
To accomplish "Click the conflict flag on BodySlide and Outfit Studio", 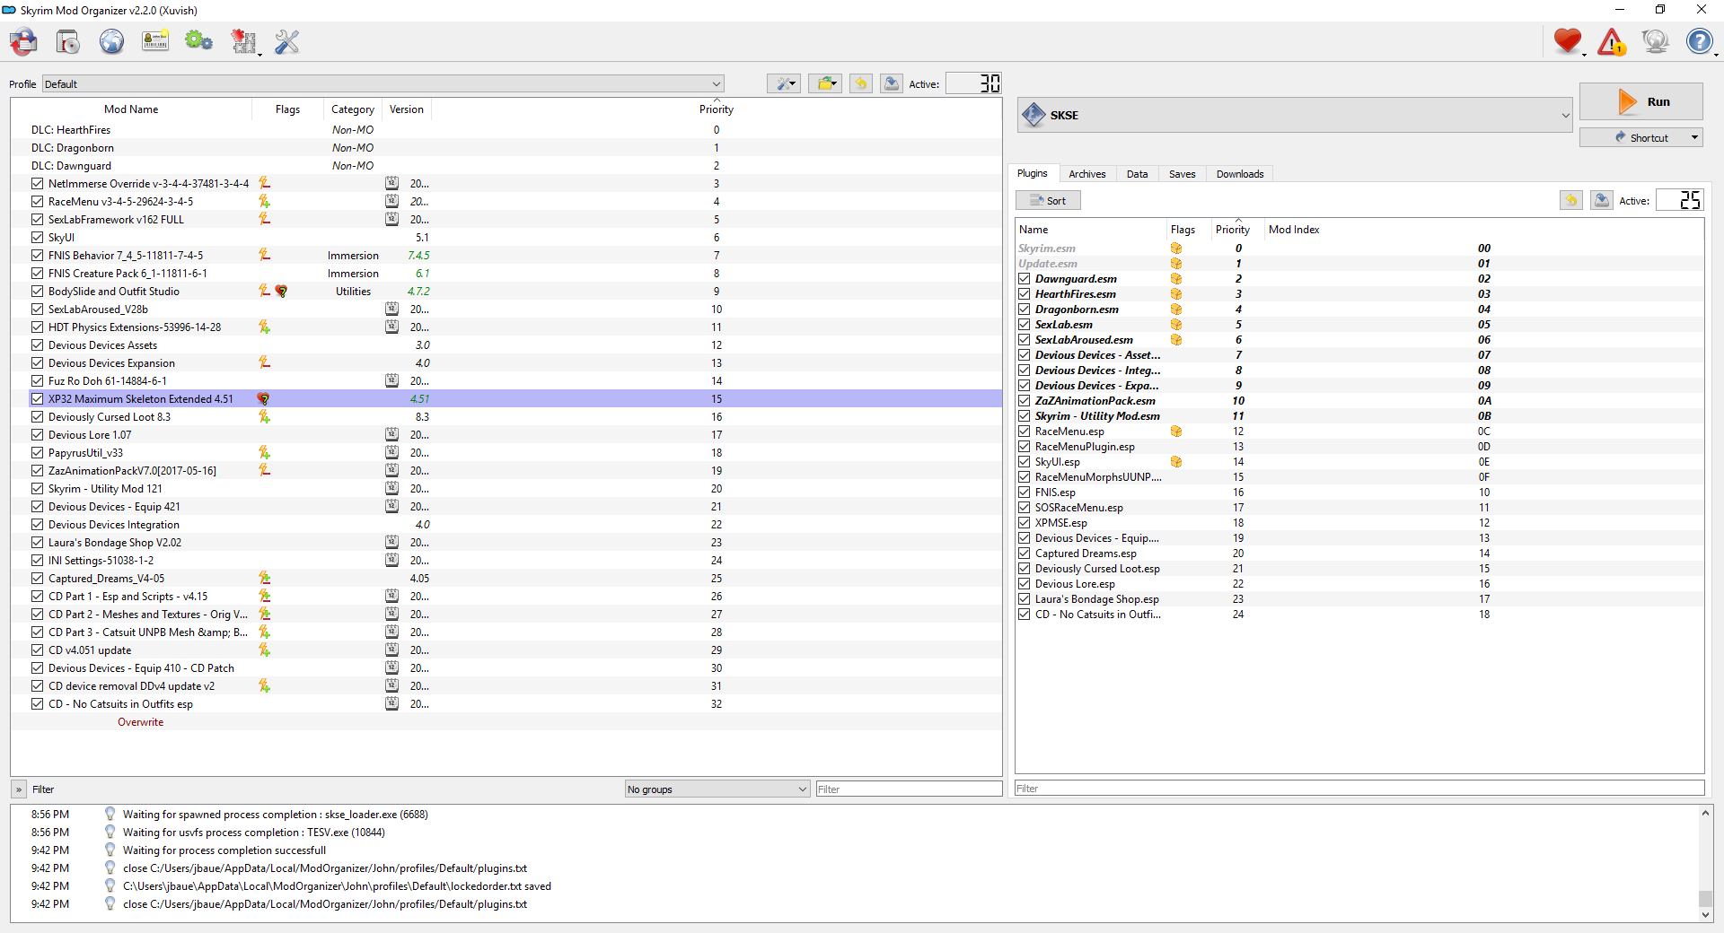I will pos(264,291).
